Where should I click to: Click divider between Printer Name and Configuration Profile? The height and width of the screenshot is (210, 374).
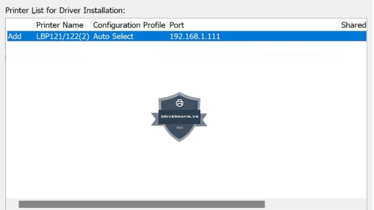point(91,25)
